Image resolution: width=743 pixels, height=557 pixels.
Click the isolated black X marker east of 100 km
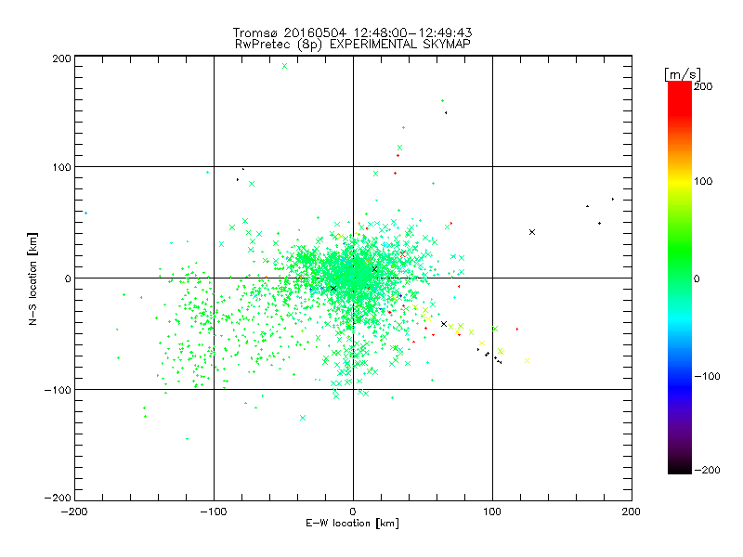[x=532, y=232]
